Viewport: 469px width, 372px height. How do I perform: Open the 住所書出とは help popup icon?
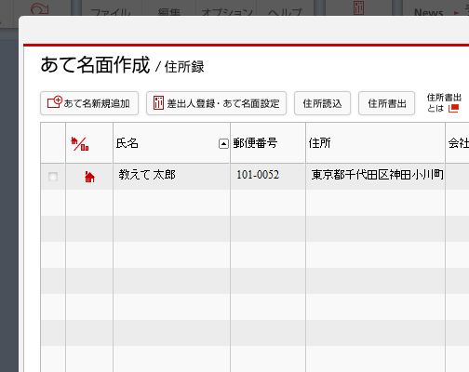click(x=453, y=109)
